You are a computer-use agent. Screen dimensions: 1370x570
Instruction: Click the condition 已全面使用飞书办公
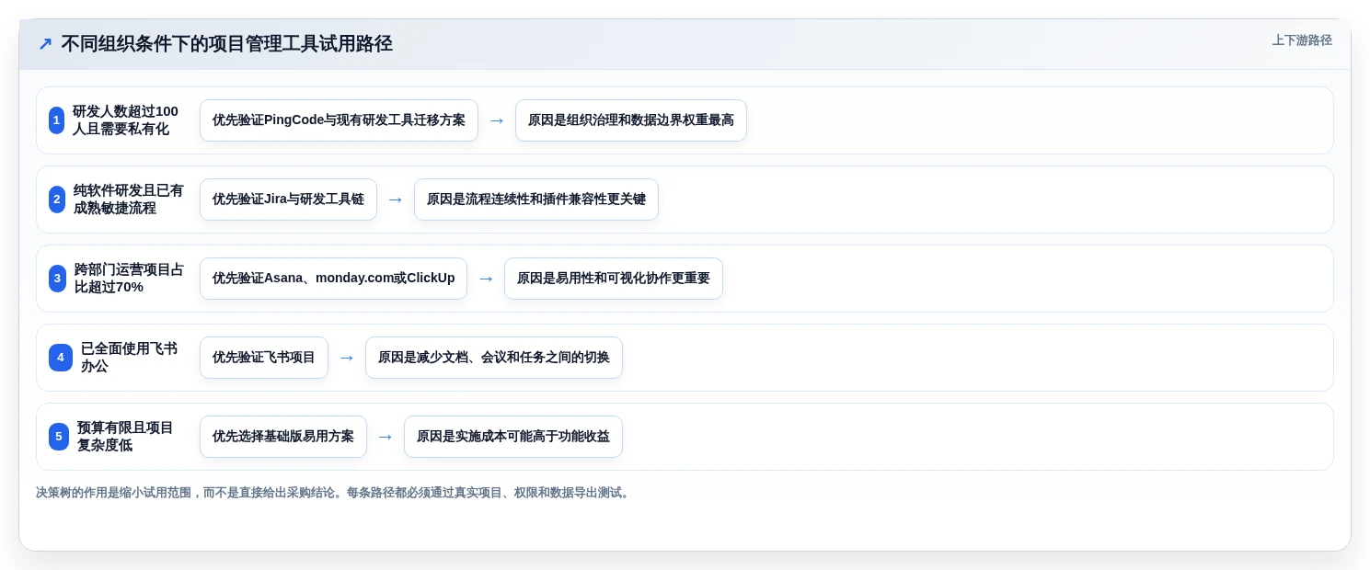[x=129, y=358]
